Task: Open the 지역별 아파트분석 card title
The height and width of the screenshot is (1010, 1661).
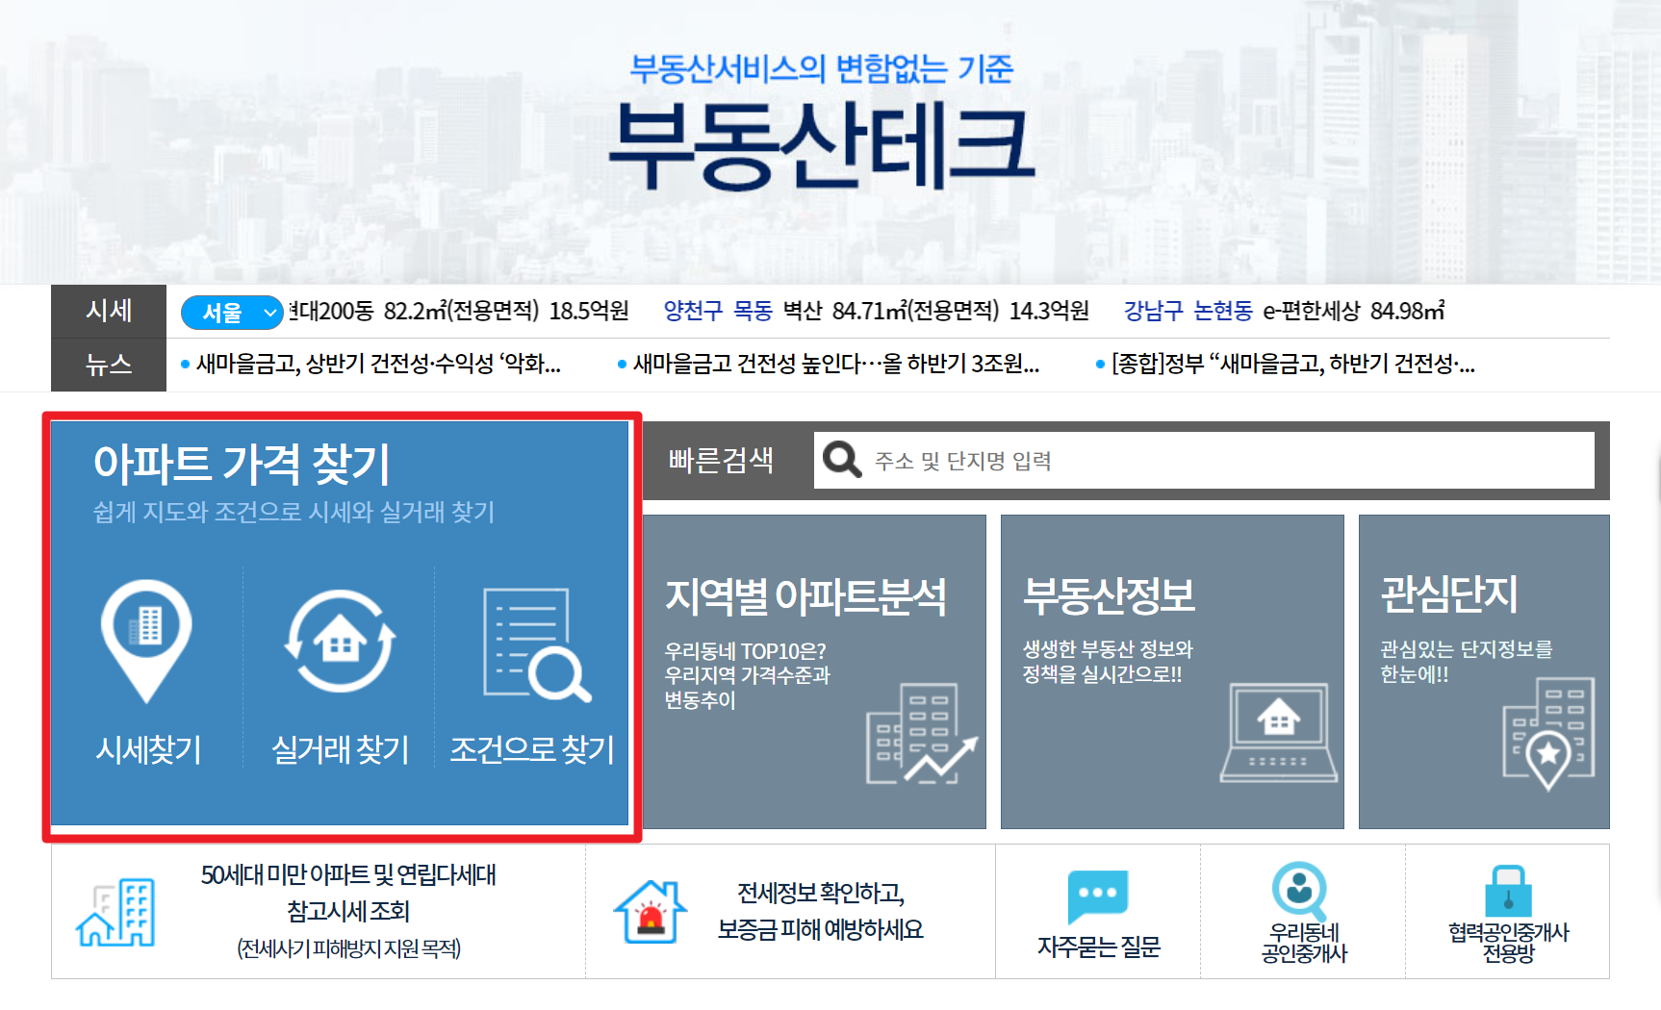Action: coord(805,596)
